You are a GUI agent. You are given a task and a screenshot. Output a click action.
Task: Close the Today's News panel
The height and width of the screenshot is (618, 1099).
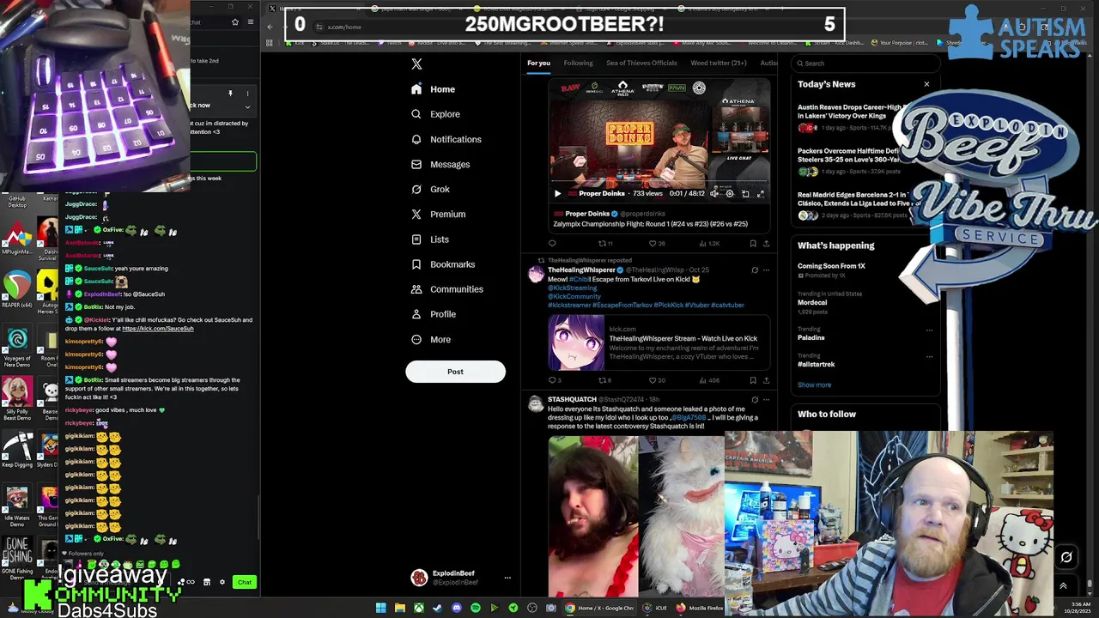click(926, 84)
